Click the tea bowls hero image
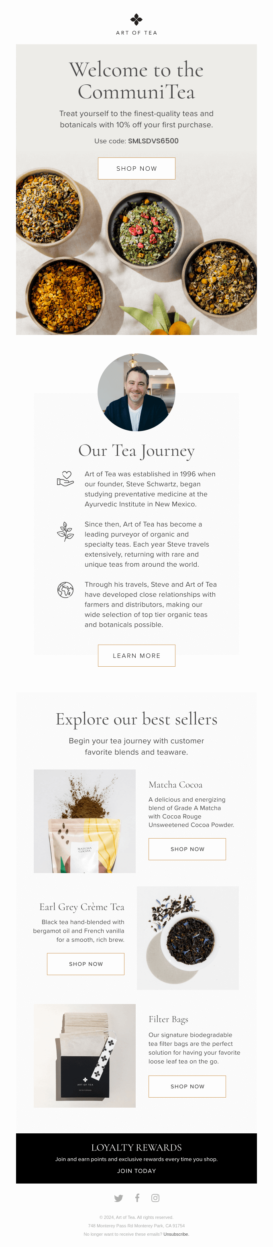This screenshot has height=1247, width=273. tap(136, 261)
